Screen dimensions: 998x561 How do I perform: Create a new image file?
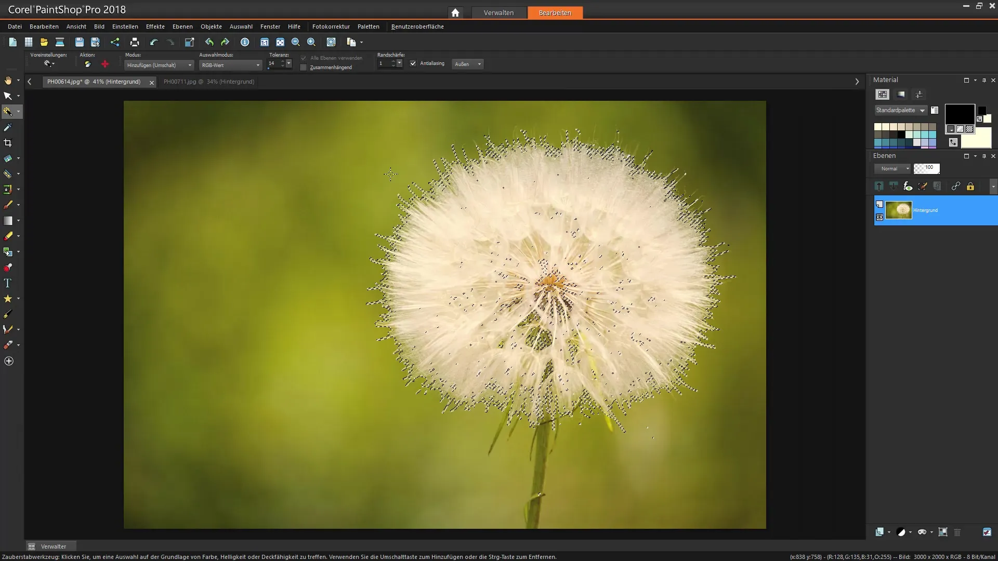pos(13,42)
